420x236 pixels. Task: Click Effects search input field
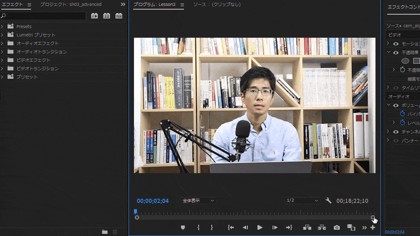tap(45, 16)
